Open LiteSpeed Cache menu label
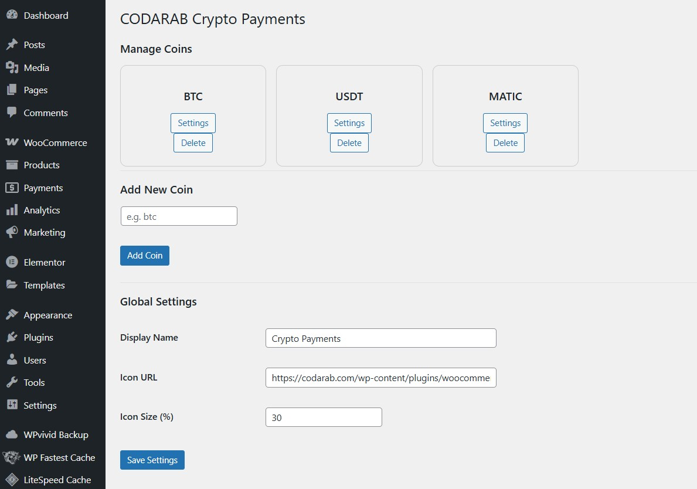Screen dimensions: 697x489 [57, 480]
